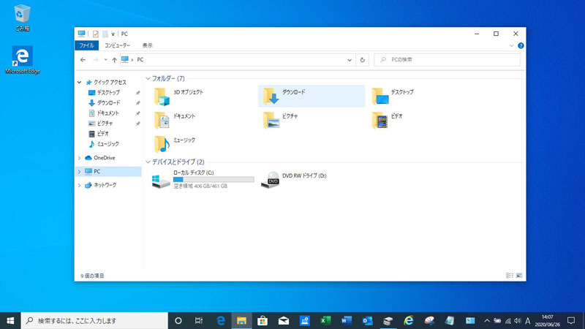Select デスクトップ in quick access sidebar
585x329 pixels.
point(108,93)
